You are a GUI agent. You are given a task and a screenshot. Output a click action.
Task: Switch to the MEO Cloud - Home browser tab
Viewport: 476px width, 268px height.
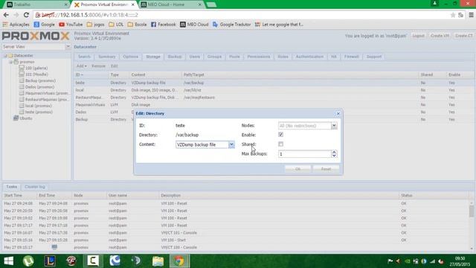coord(171,4)
